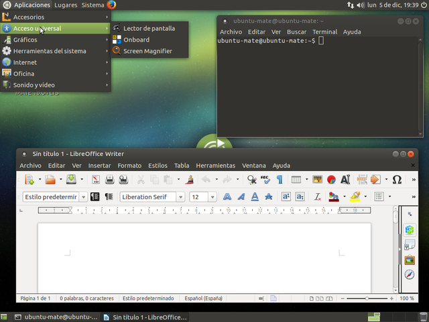Open the Oficina applications category
Viewport: 429px width, 322px height.
[x=55, y=74]
